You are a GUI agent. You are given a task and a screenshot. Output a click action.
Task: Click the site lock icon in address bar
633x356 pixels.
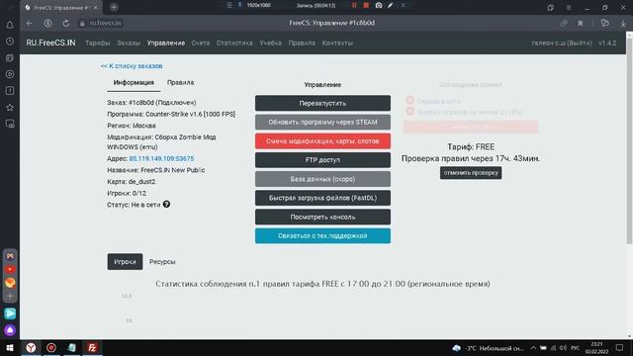tap(82, 24)
